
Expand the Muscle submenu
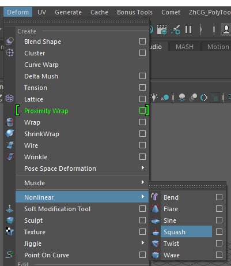point(82,183)
